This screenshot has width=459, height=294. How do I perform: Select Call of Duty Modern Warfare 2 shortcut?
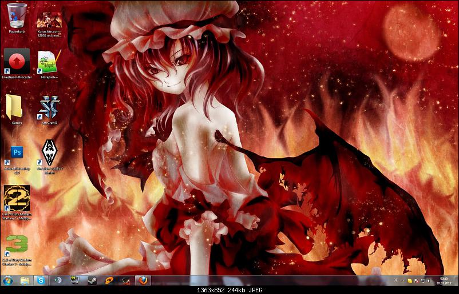pos(17,202)
